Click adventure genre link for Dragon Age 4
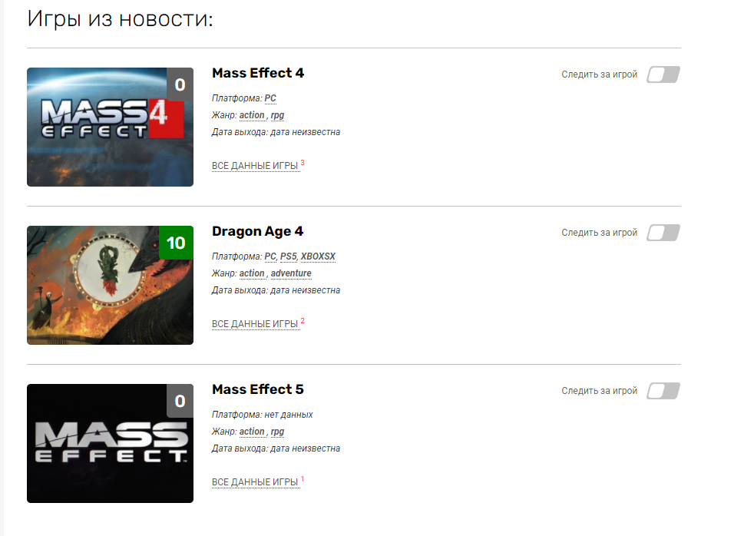 point(291,273)
